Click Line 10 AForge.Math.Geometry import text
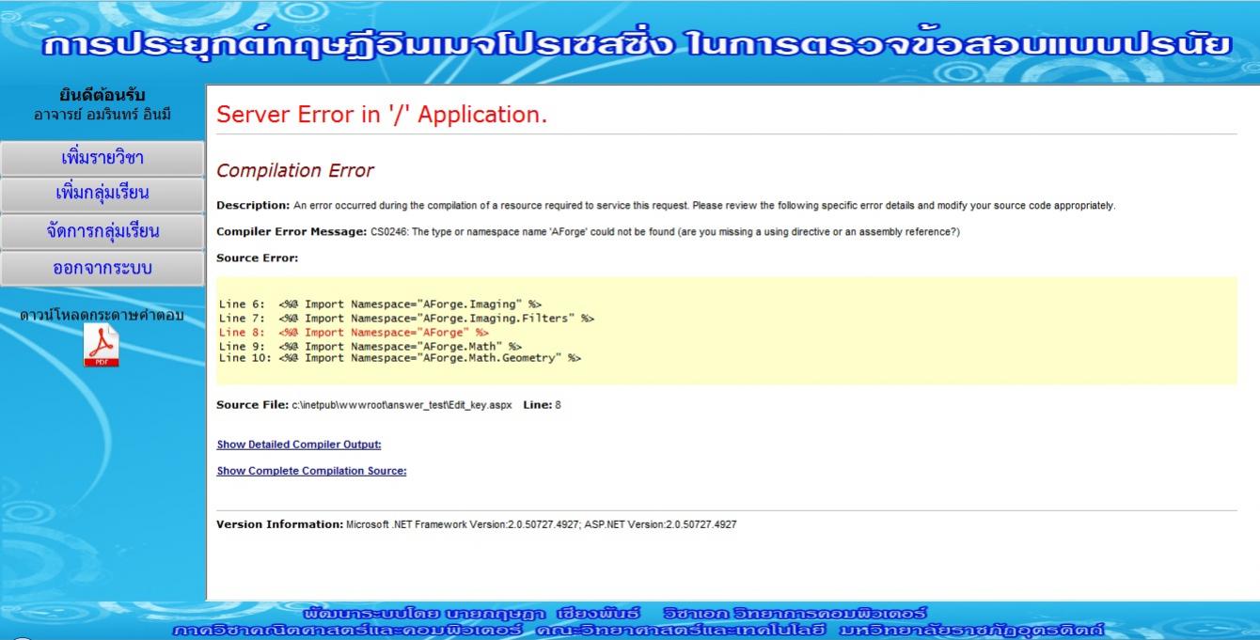 400,358
